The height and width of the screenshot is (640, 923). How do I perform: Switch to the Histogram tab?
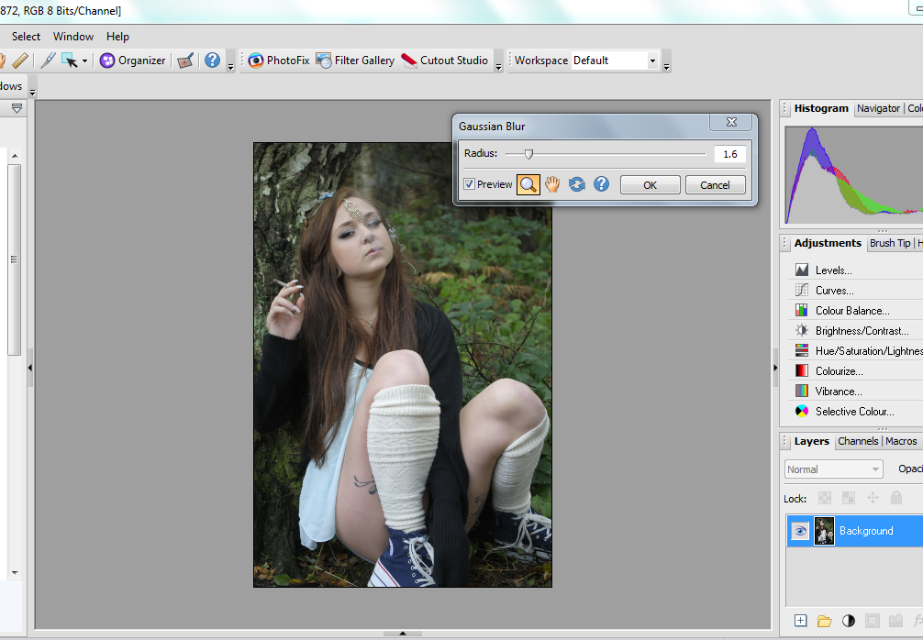(821, 108)
